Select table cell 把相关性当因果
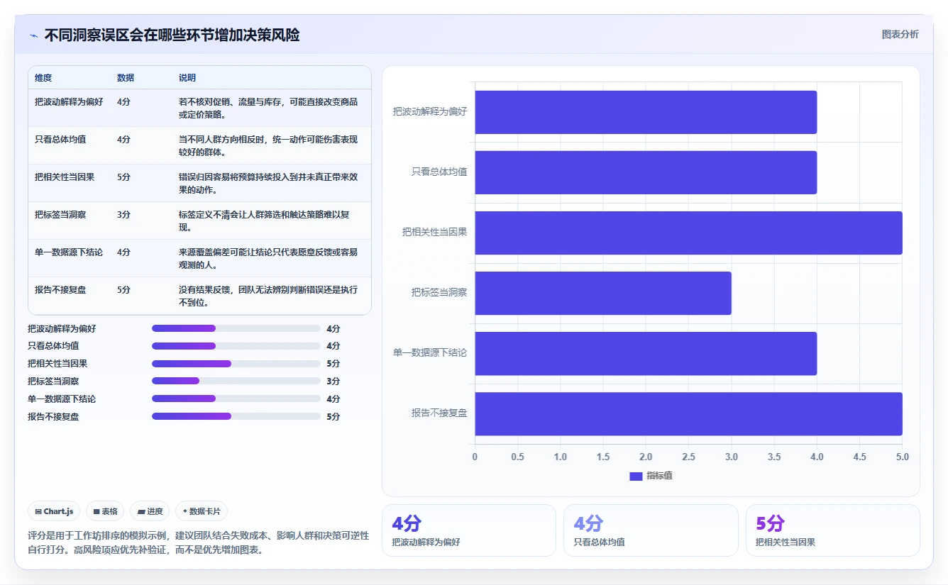The image size is (948, 585). (65, 177)
